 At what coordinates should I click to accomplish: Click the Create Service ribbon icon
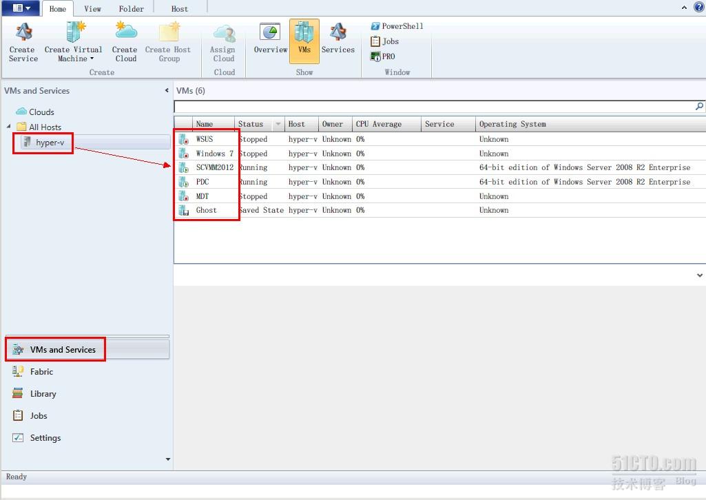(23, 42)
